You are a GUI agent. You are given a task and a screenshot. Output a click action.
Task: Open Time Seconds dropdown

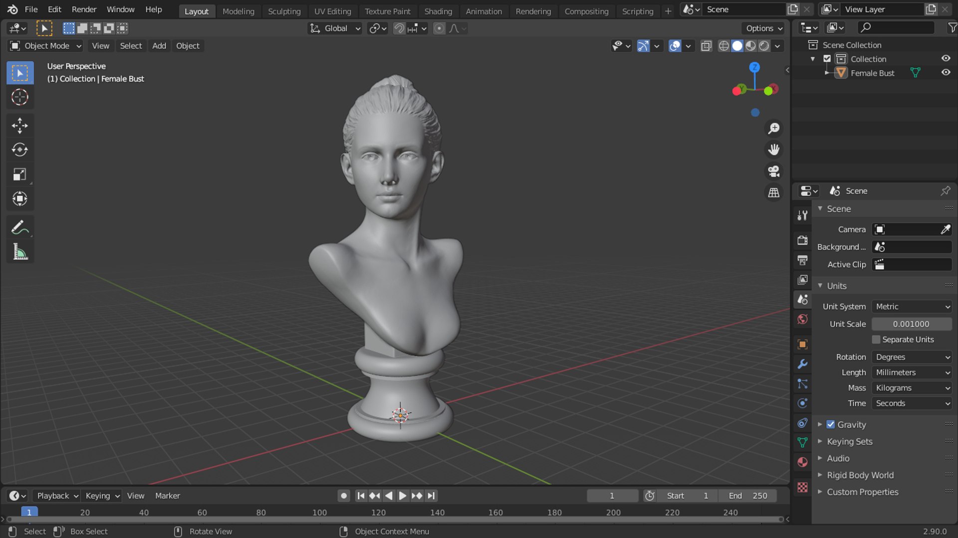pos(912,403)
